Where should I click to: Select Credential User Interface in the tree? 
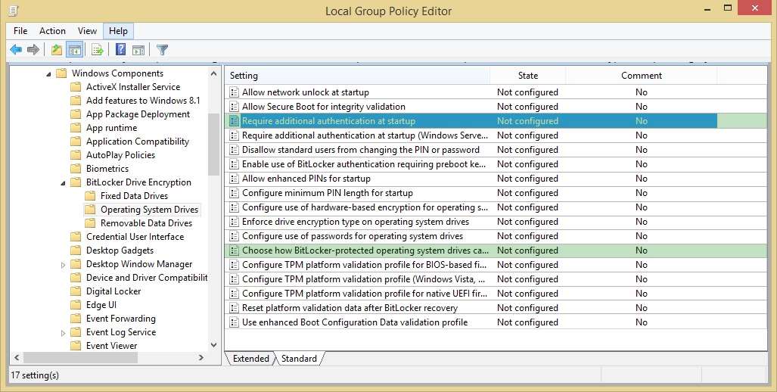[x=135, y=237]
